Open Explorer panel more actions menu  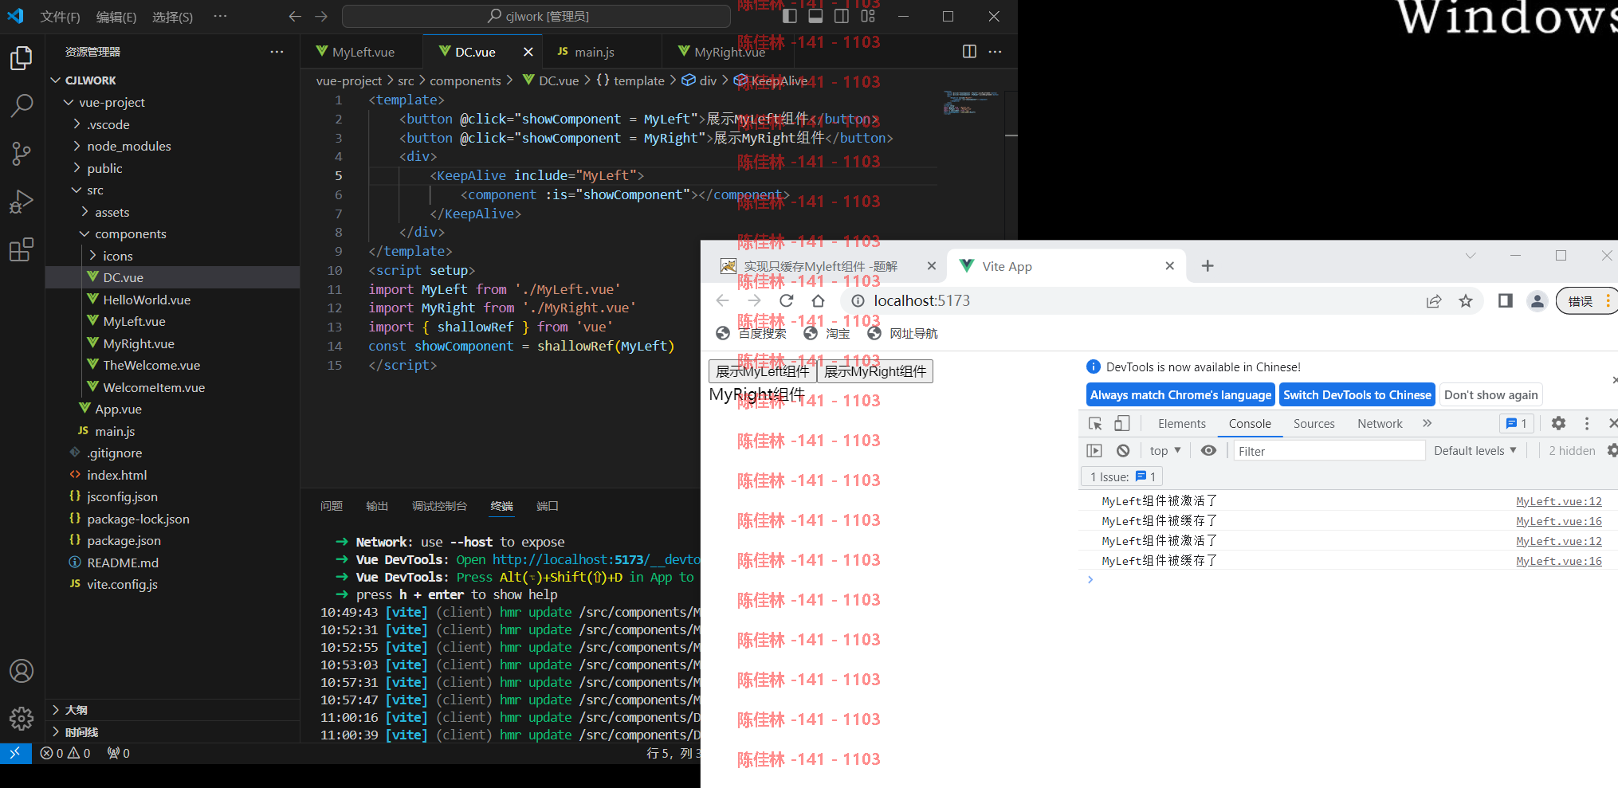277,52
